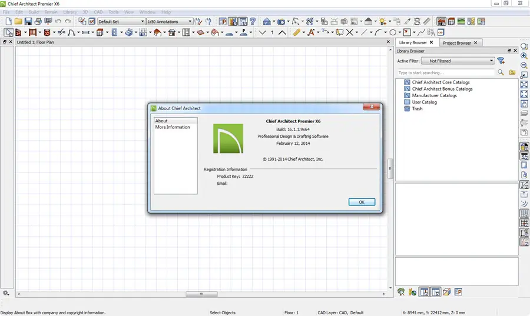Click the Zoom Out magnifier in side toolbar
Viewport: 530px width, 316px height.
pyautogui.click(x=524, y=65)
